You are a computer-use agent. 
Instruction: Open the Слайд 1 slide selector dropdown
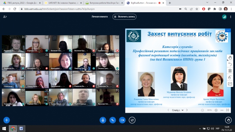pos(178,110)
